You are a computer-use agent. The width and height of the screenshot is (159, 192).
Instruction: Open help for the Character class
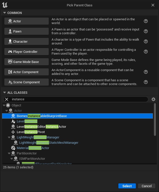[x=146, y=42]
